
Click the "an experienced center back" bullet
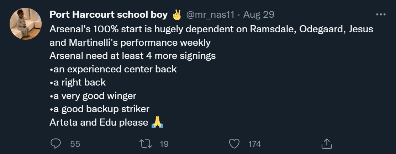click(113, 69)
